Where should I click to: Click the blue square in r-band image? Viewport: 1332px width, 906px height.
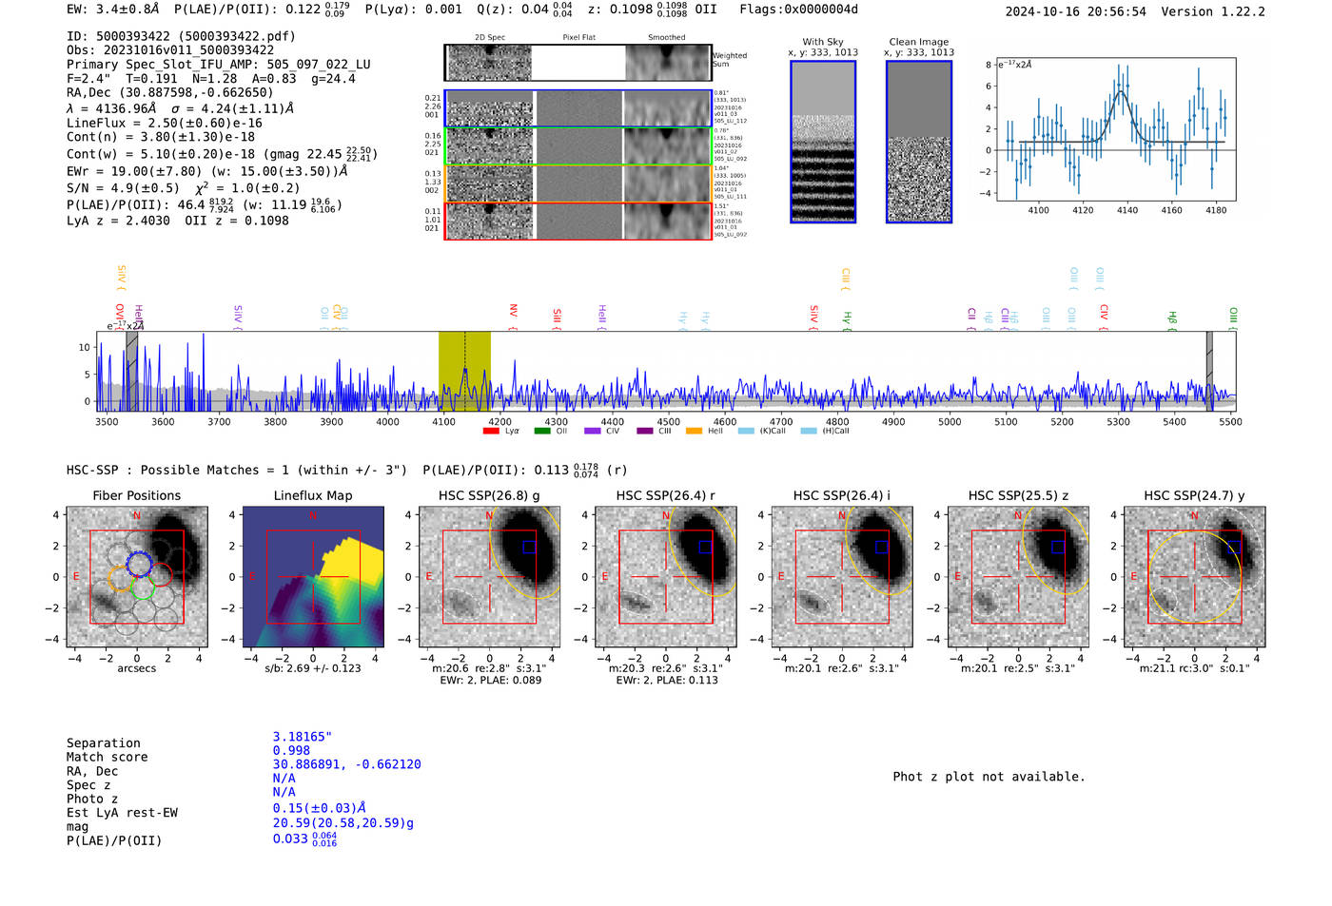705,547
